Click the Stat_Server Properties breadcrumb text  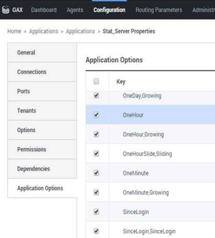point(129,31)
